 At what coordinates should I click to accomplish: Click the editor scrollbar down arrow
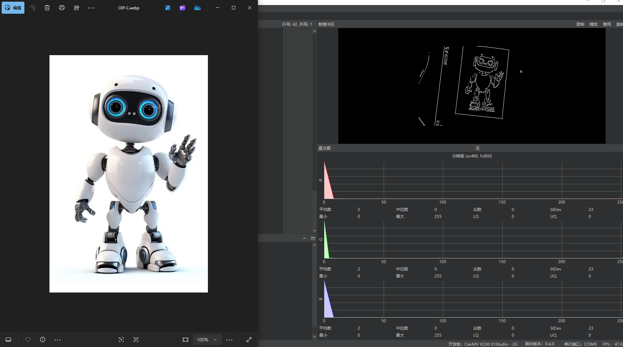click(315, 231)
